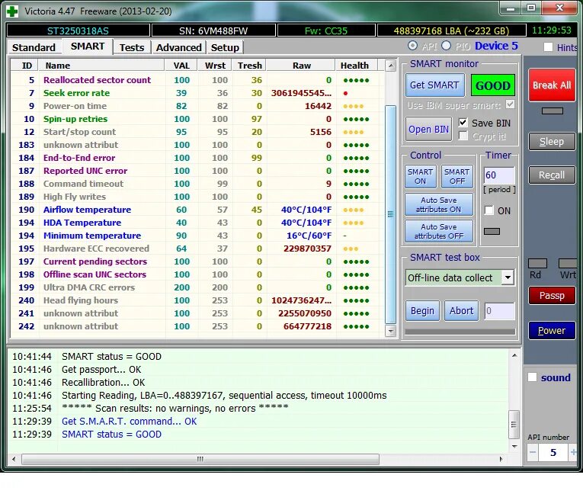Click the Open BIN button
This screenshot has width=583, height=494.
click(429, 129)
